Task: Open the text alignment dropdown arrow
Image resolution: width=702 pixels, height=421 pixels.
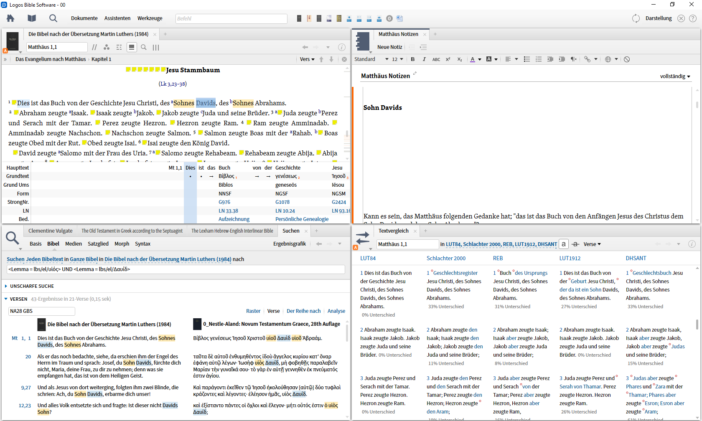Action: pos(516,59)
